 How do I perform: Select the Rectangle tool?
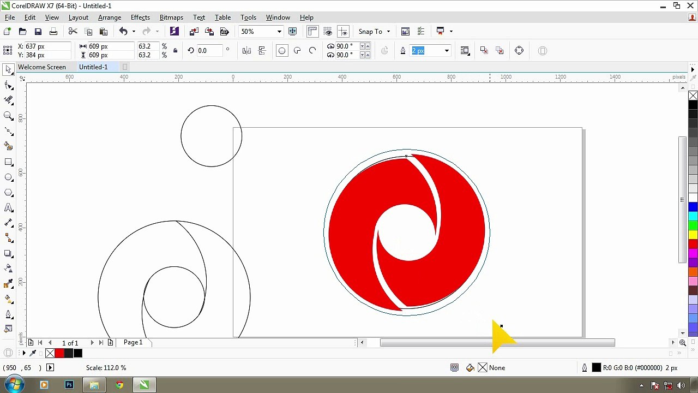tap(9, 162)
